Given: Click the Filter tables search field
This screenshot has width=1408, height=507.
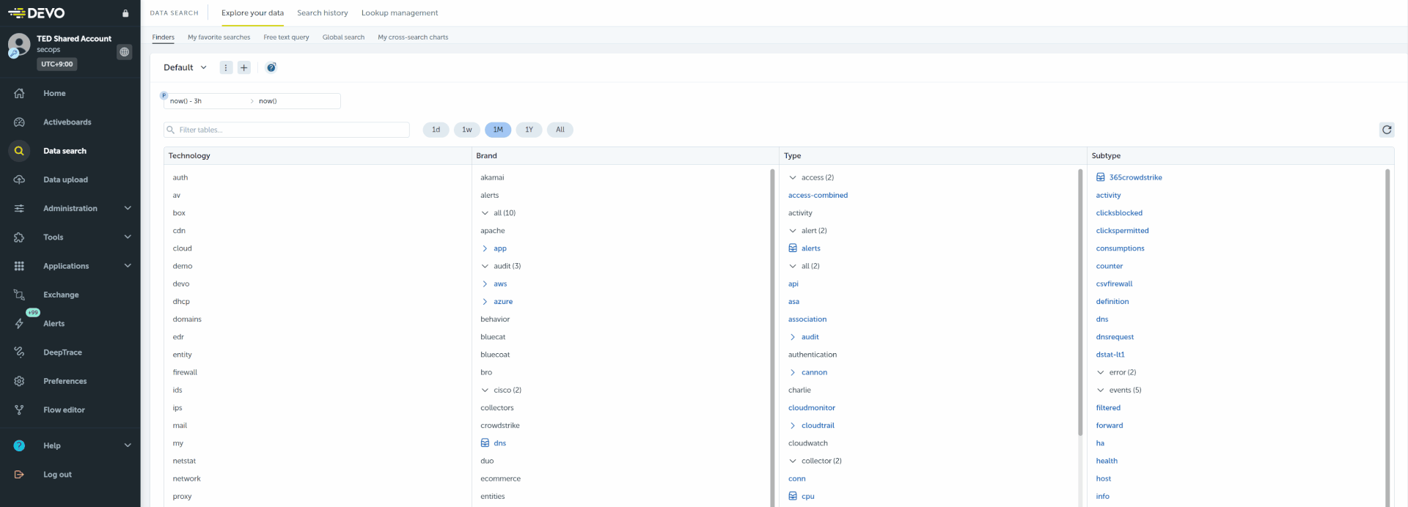Looking at the screenshot, I should click(x=286, y=130).
